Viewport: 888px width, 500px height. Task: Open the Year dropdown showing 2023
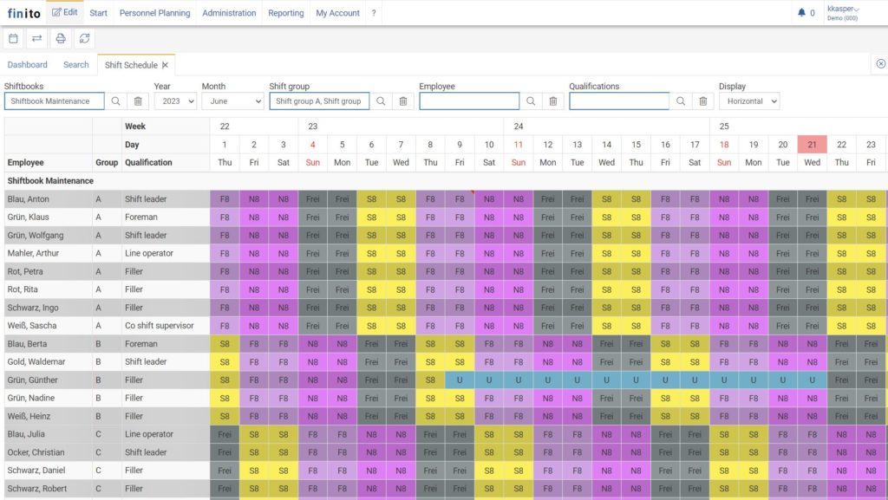178,101
